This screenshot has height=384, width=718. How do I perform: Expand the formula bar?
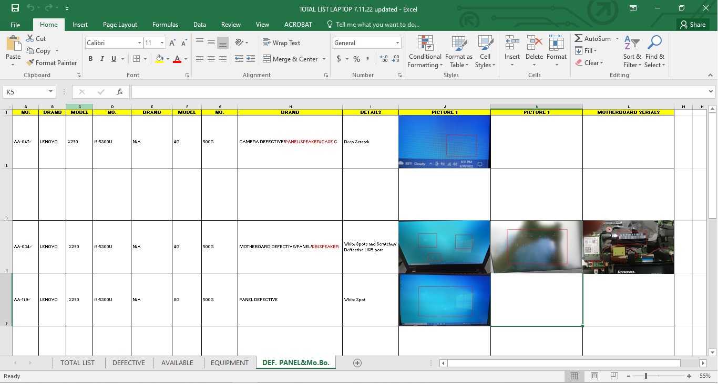tap(711, 92)
